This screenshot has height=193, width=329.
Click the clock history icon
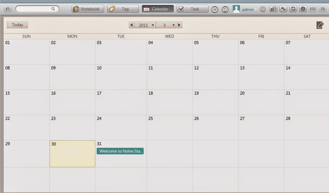click(215, 9)
